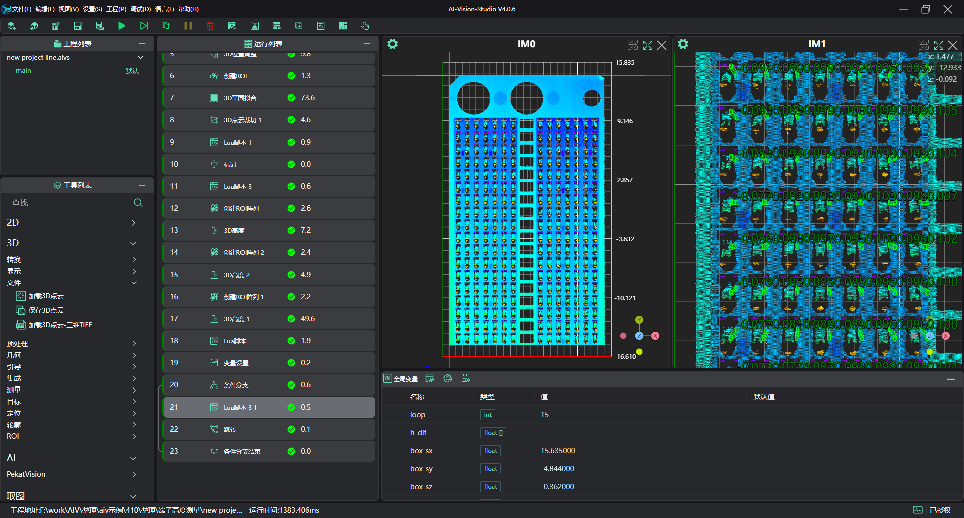Click the calendar-clock icon in 全局变量 panel
Screen dimensions: 964x518
pos(466,379)
